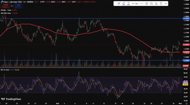The width and height of the screenshot is (190, 105).
Task: Open drawing templates in floating toolbar
Action: coord(119,4)
